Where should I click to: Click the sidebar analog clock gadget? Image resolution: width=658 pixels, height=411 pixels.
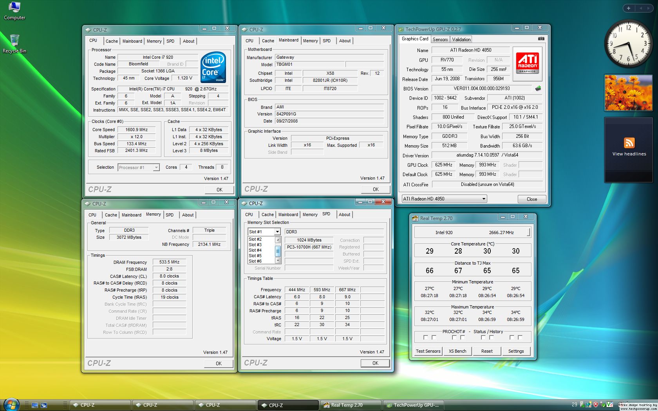tap(628, 43)
